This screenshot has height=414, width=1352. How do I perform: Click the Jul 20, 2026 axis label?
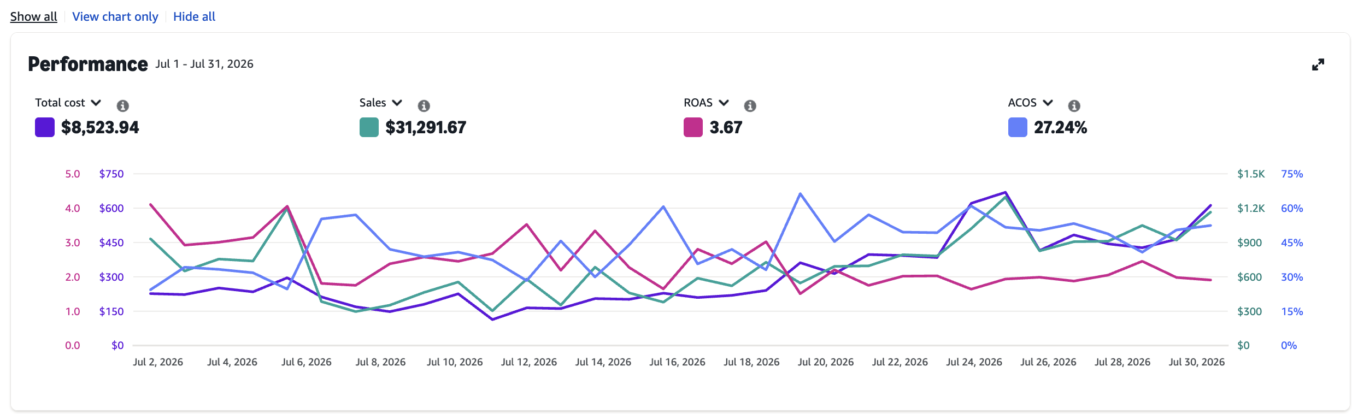pyautogui.click(x=825, y=362)
